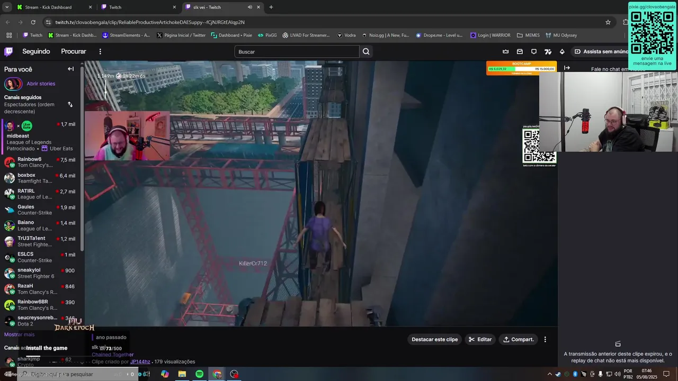Image resolution: width=678 pixels, height=381 pixels.
Task: Reload the browser page
Action: tap(33, 22)
